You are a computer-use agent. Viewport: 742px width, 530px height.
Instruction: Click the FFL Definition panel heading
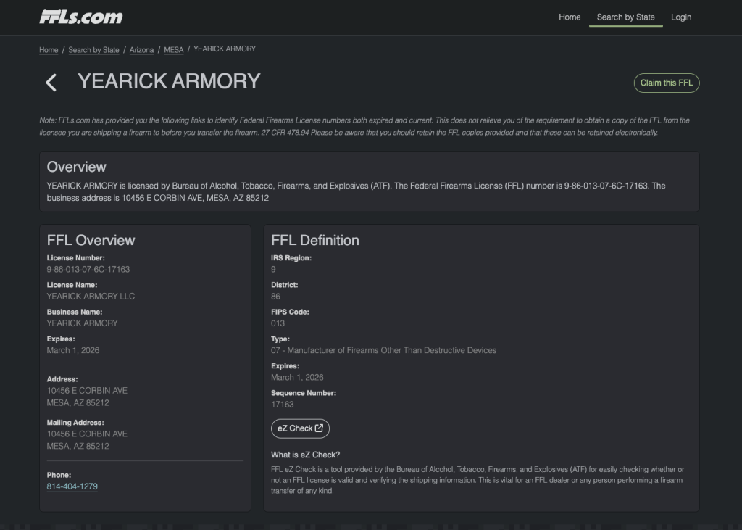[x=315, y=240]
